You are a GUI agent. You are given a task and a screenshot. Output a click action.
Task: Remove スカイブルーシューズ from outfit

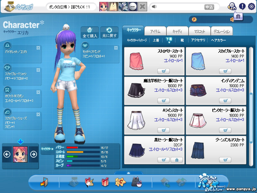[x=38, y=115]
